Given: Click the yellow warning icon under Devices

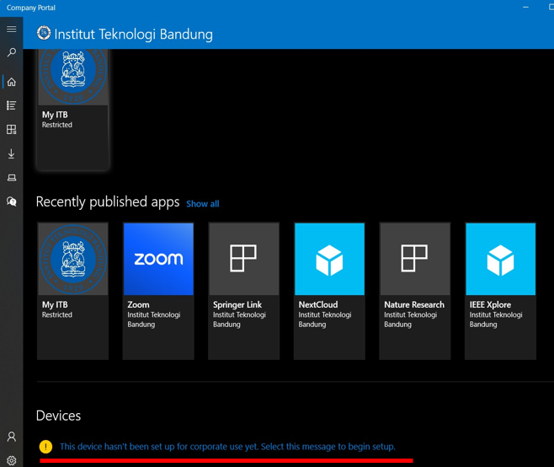Looking at the screenshot, I should coord(45,447).
